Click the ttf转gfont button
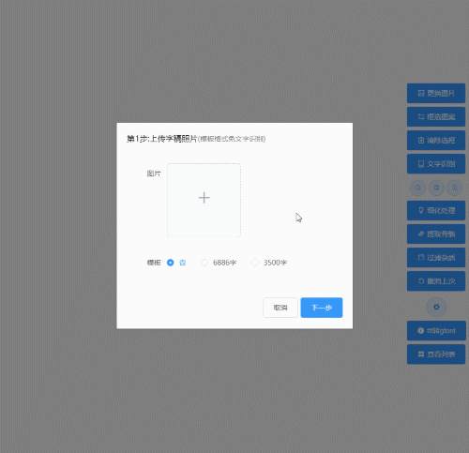The image size is (469, 453). coord(436,330)
